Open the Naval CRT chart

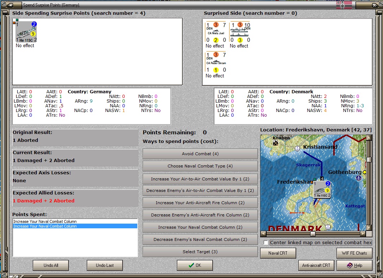click(x=278, y=253)
